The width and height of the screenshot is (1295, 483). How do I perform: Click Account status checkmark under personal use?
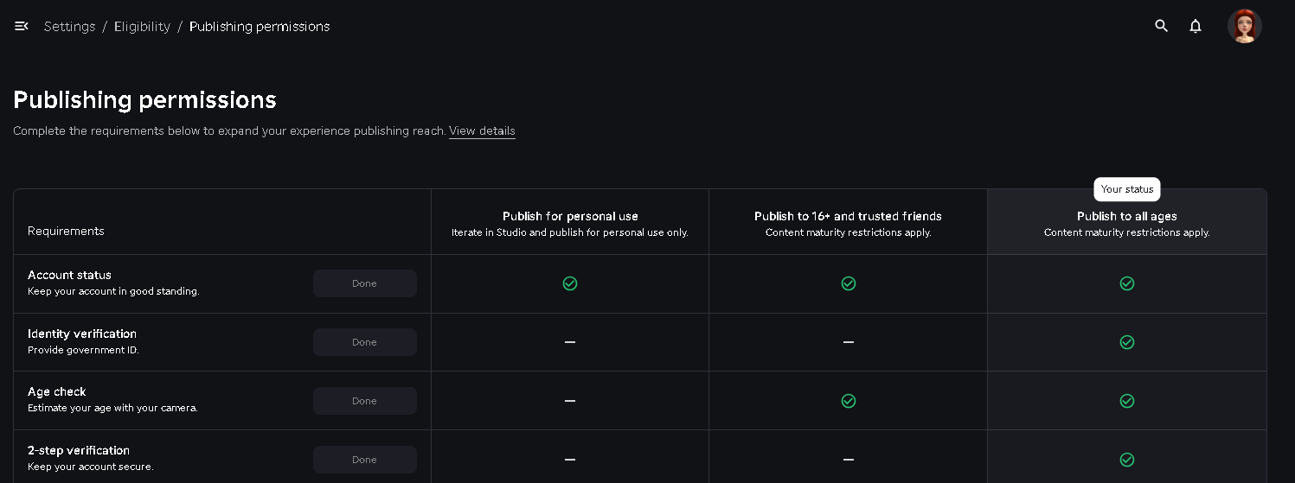click(570, 283)
